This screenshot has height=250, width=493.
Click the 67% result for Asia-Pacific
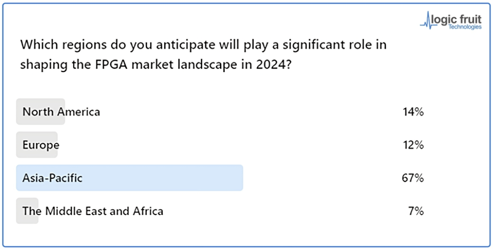coord(413,178)
